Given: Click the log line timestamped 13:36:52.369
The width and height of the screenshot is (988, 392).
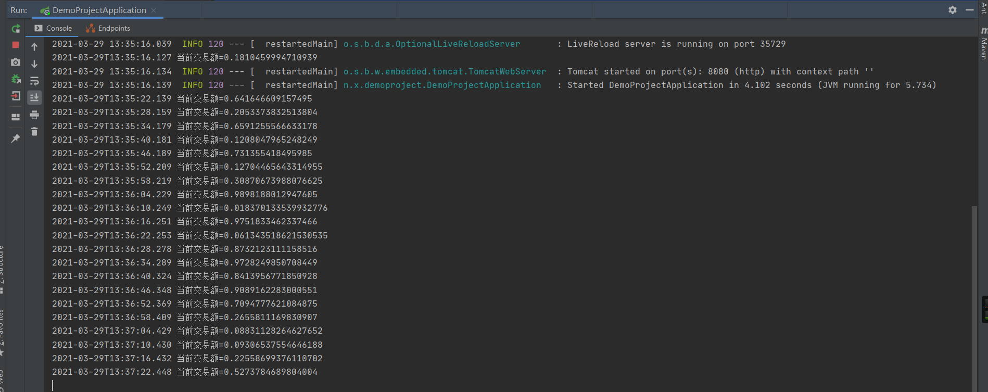Looking at the screenshot, I should [x=184, y=304].
